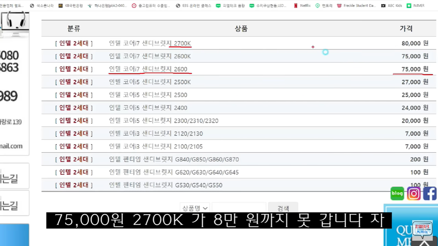The image size is (438, 246).
Task: Open the 하나은행 bookmark
Action: 107,6
